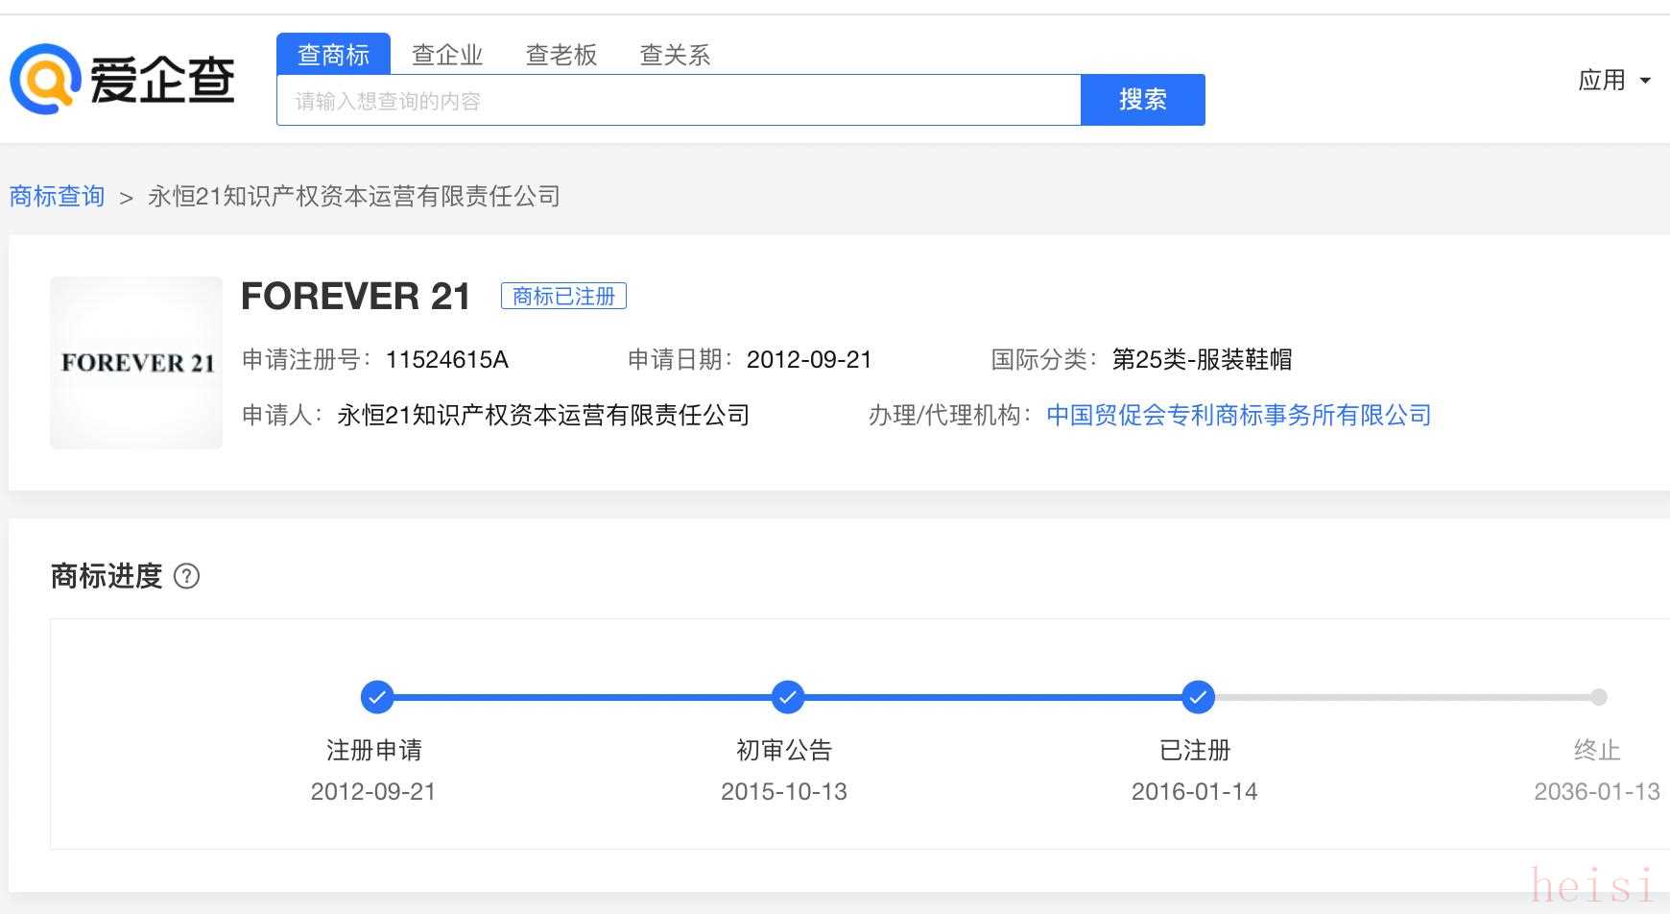Viewport: 1670px width, 914px height.
Task: Click the termination date 2036-01-13
Action: click(x=1597, y=791)
